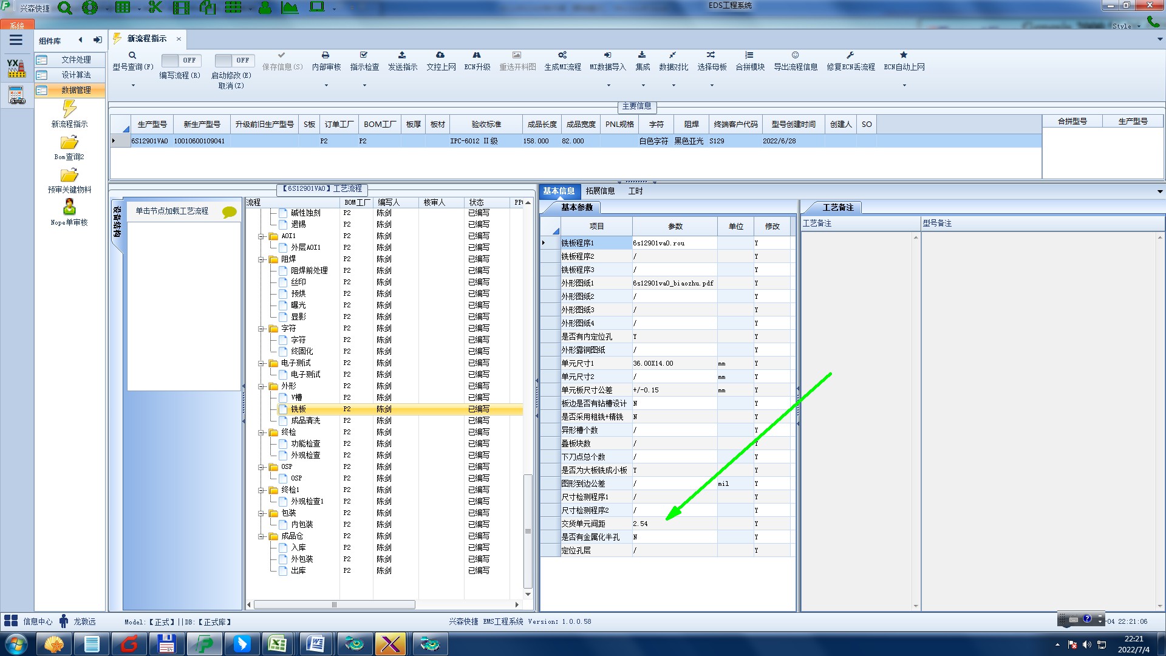Collapse the 外形 tree folder
The width and height of the screenshot is (1166, 656).
point(261,386)
